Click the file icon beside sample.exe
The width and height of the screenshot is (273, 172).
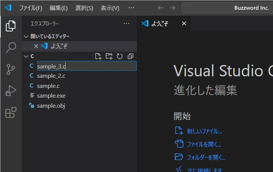32,95
